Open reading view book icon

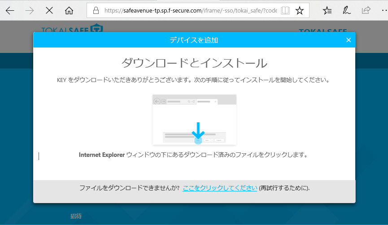[x=285, y=11]
